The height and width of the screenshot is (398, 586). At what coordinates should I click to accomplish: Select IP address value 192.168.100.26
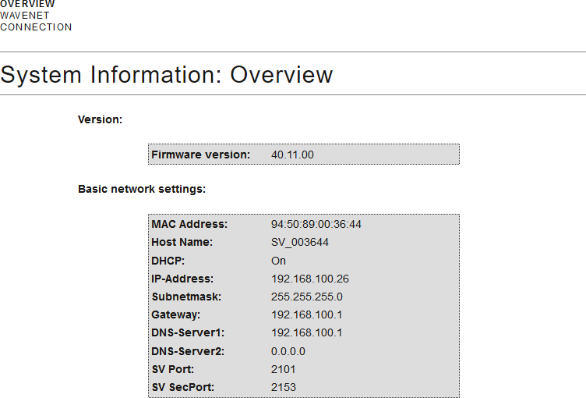coord(309,279)
